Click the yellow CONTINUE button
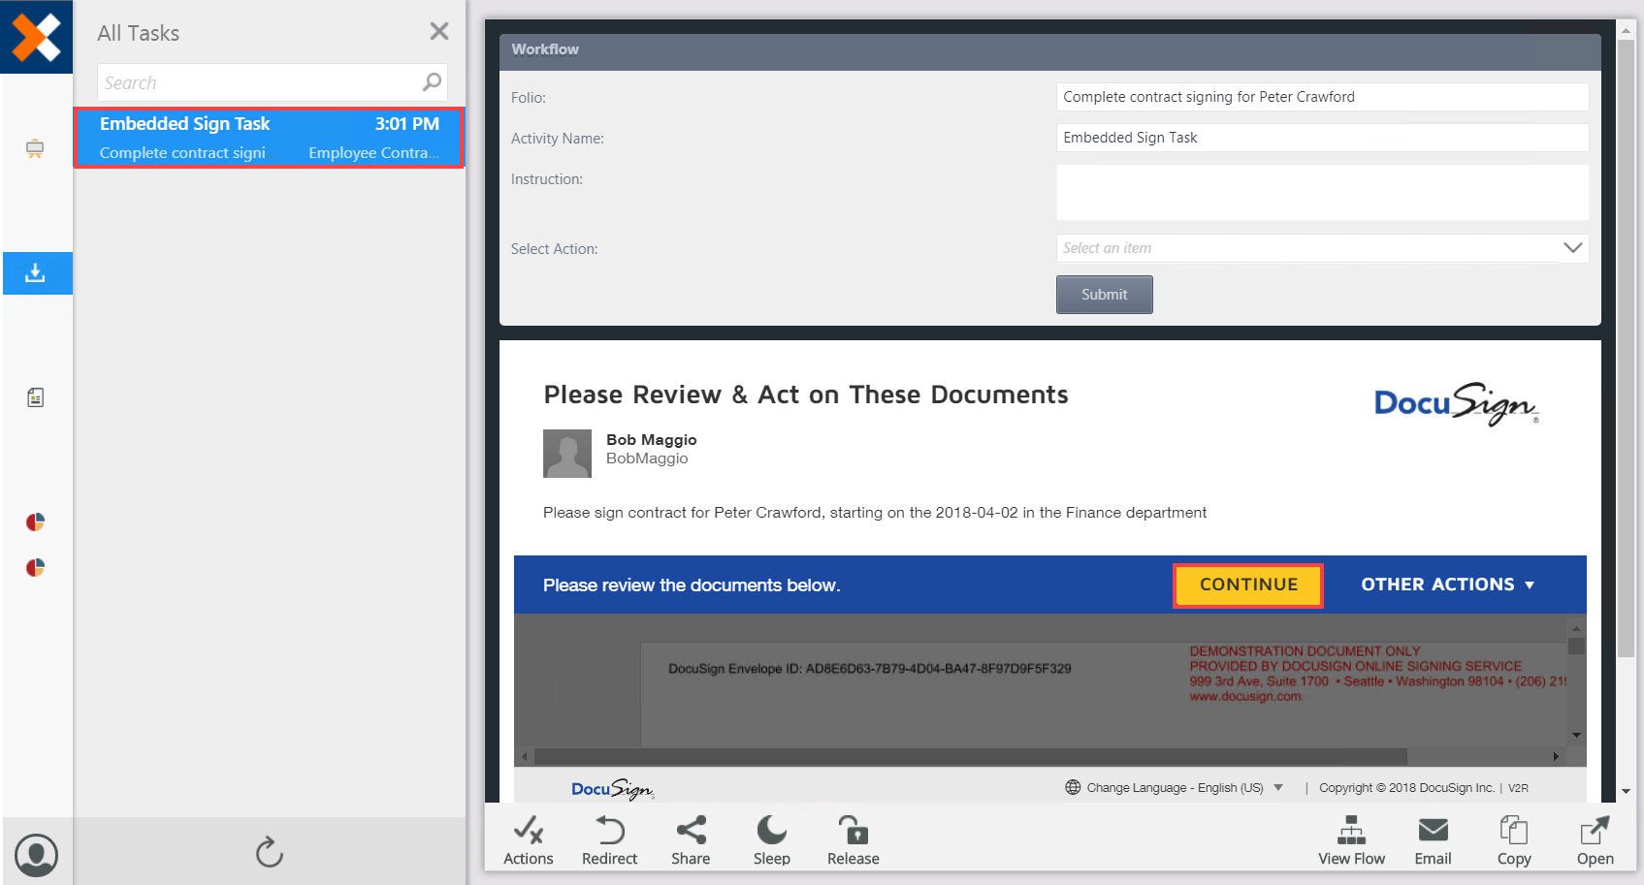 pos(1248,585)
